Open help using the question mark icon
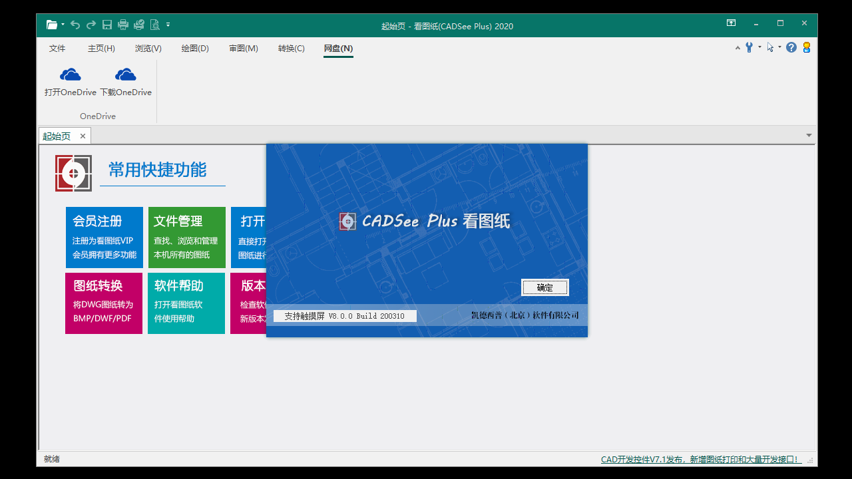Image resolution: width=852 pixels, height=479 pixels. point(791,47)
